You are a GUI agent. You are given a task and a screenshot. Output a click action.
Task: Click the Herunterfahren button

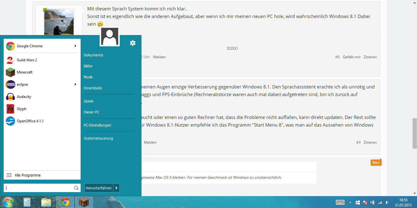click(99, 188)
